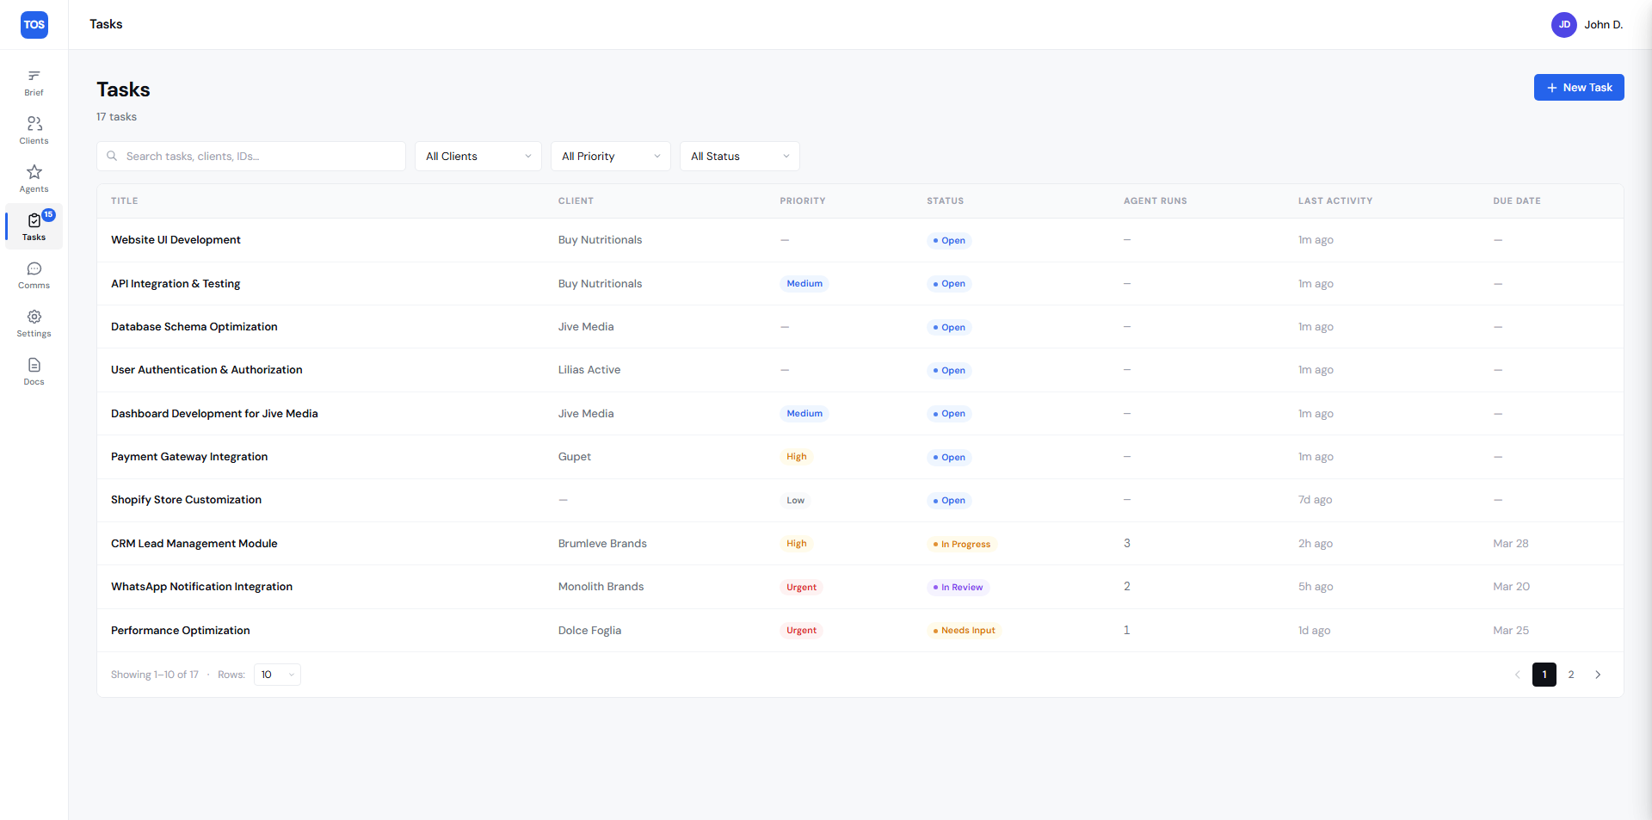Expand the All Clients filter dropdown
Screen dimensions: 1652x820
point(478,156)
